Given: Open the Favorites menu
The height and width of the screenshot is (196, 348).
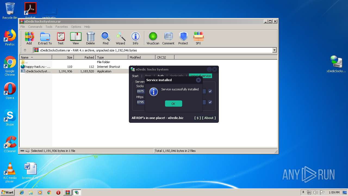Looking at the screenshot, I should point(62,27).
